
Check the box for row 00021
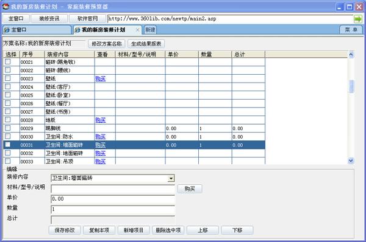tap(8, 61)
